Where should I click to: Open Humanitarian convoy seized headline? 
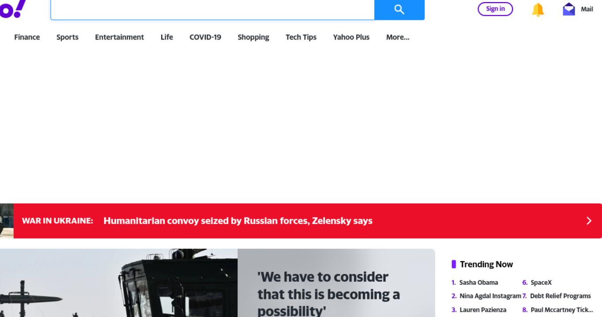point(238,221)
